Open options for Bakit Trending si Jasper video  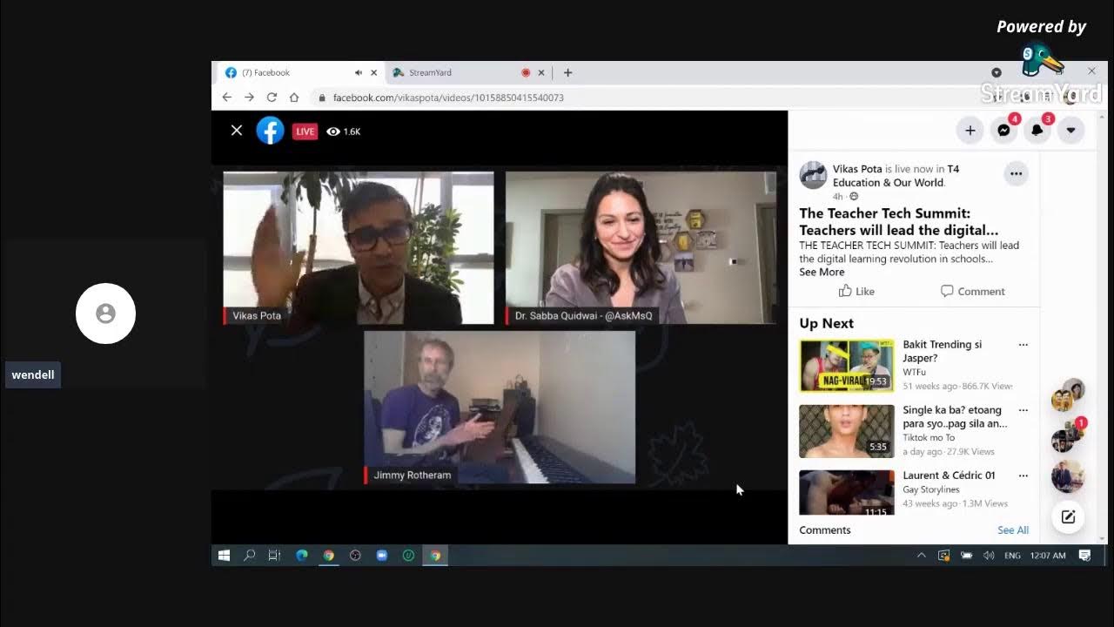1023,345
